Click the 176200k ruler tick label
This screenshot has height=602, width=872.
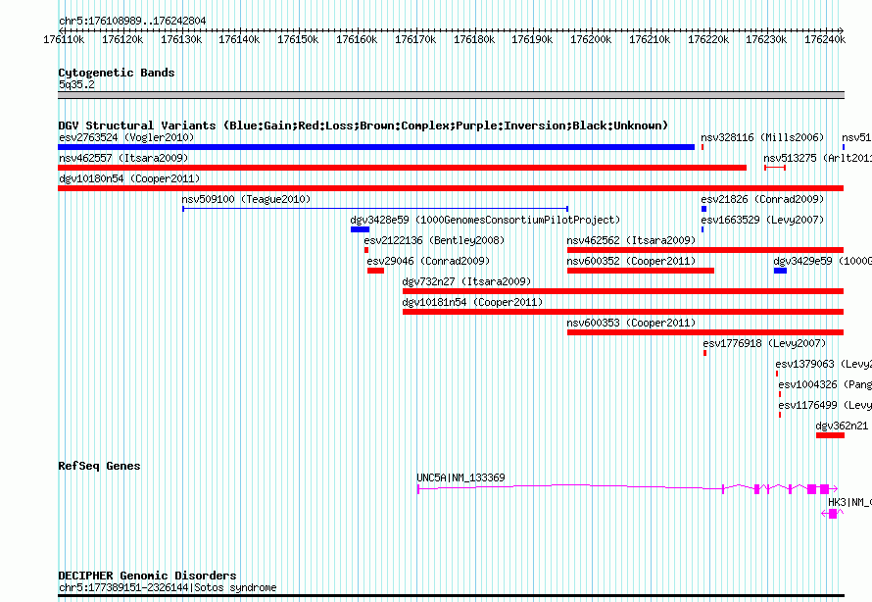591,40
